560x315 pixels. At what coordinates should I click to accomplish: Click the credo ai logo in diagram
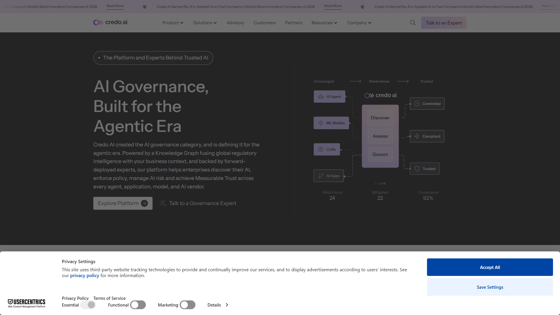[x=380, y=95]
